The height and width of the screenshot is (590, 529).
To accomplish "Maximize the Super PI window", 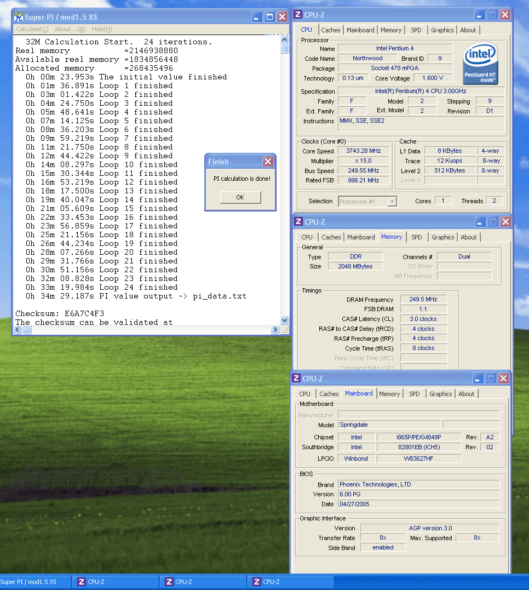I will pyautogui.click(x=269, y=17).
